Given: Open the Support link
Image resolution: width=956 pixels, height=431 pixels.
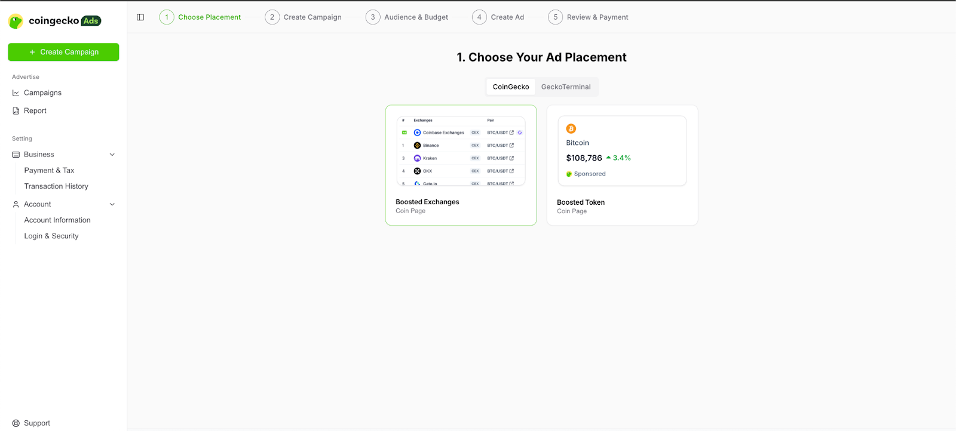Looking at the screenshot, I should (37, 423).
